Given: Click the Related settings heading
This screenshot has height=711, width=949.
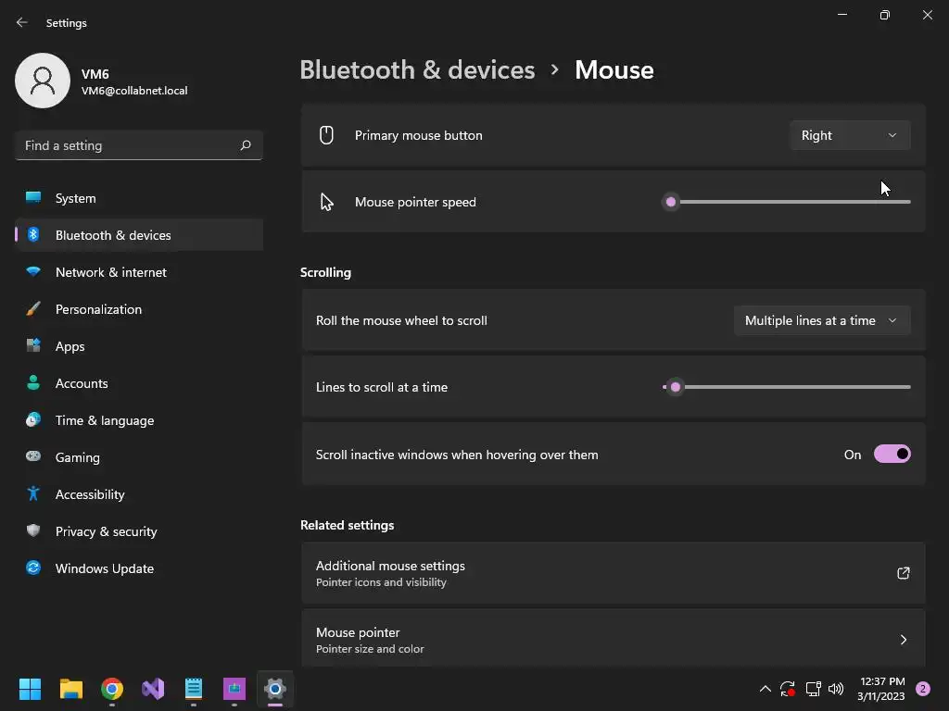Looking at the screenshot, I should pos(347,525).
